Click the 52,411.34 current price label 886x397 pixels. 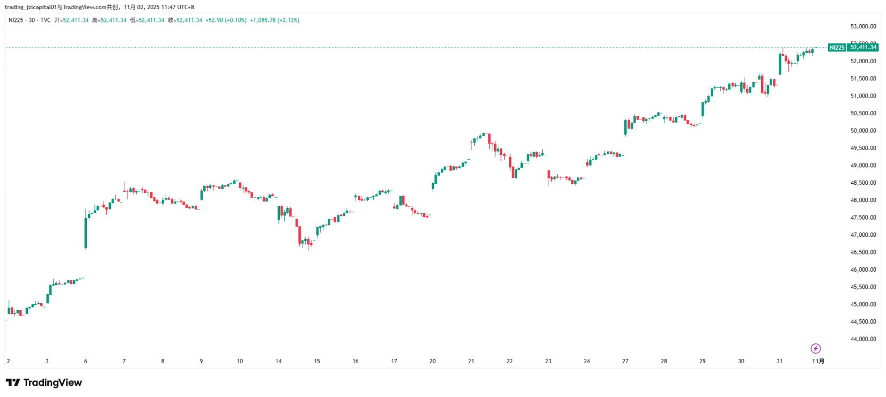[x=863, y=48]
